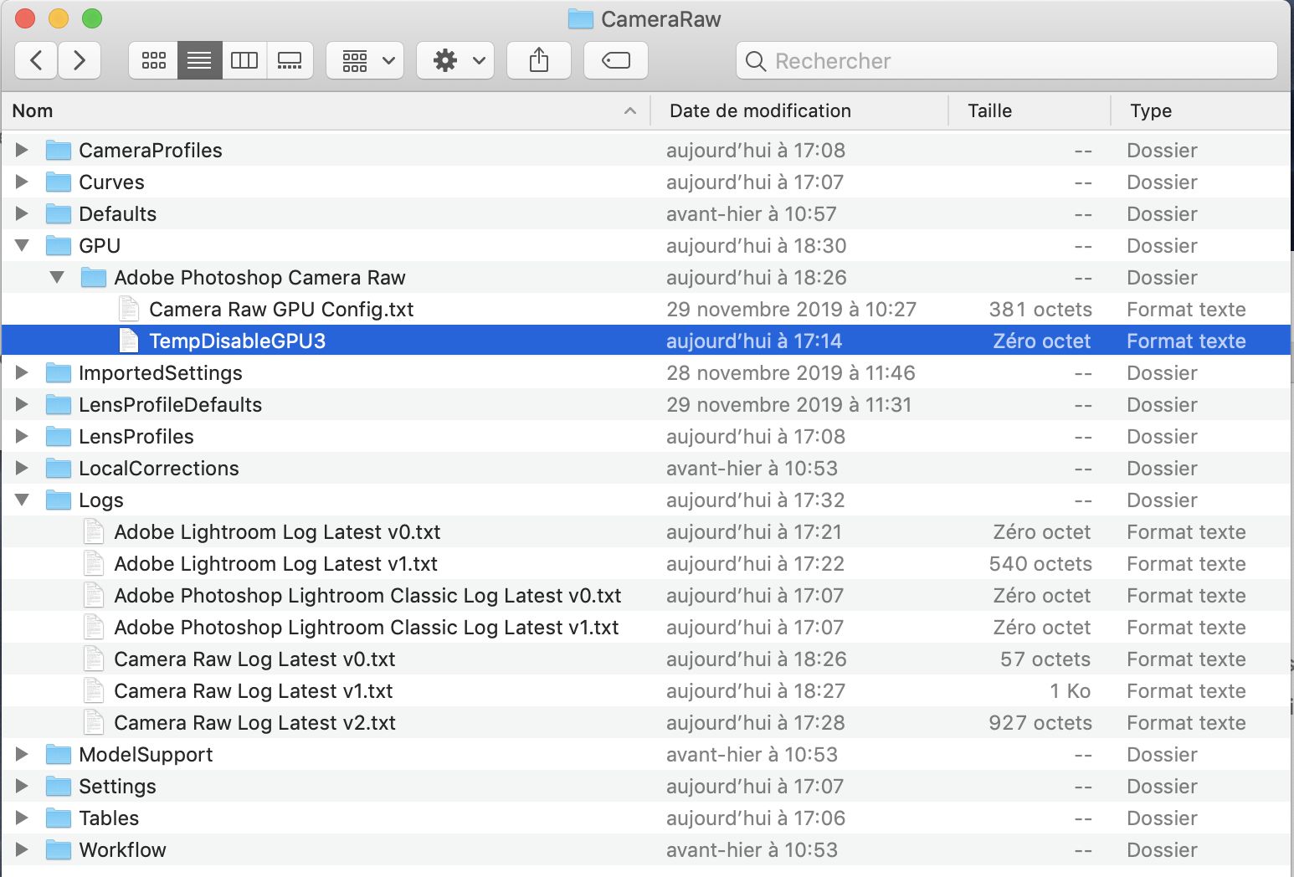Sort by the Nom column header
The height and width of the screenshot is (877, 1294).
(x=325, y=110)
